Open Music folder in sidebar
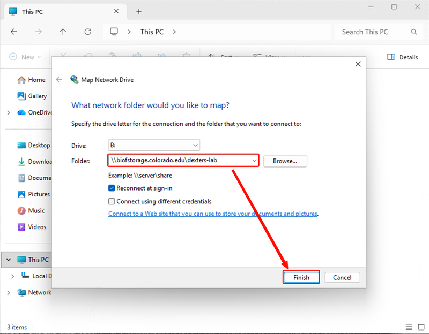The width and height of the screenshot is (429, 334). [x=31, y=211]
